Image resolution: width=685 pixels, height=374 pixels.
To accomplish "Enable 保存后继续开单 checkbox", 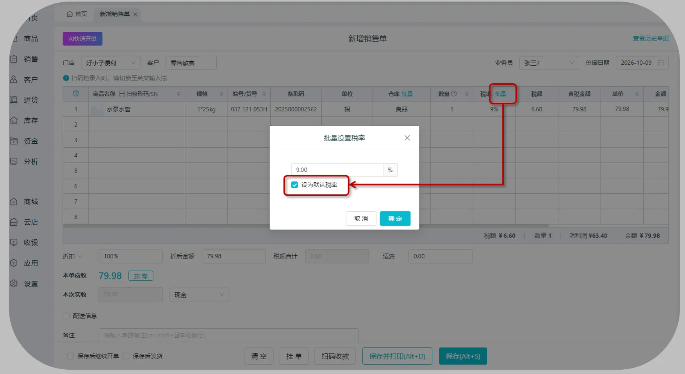I will click(x=70, y=356).
